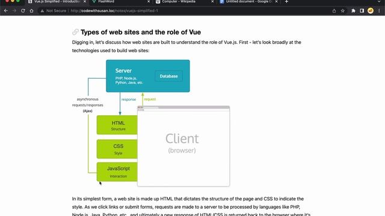
Task: Click the Database box in diagram
Action: point(168,76)
